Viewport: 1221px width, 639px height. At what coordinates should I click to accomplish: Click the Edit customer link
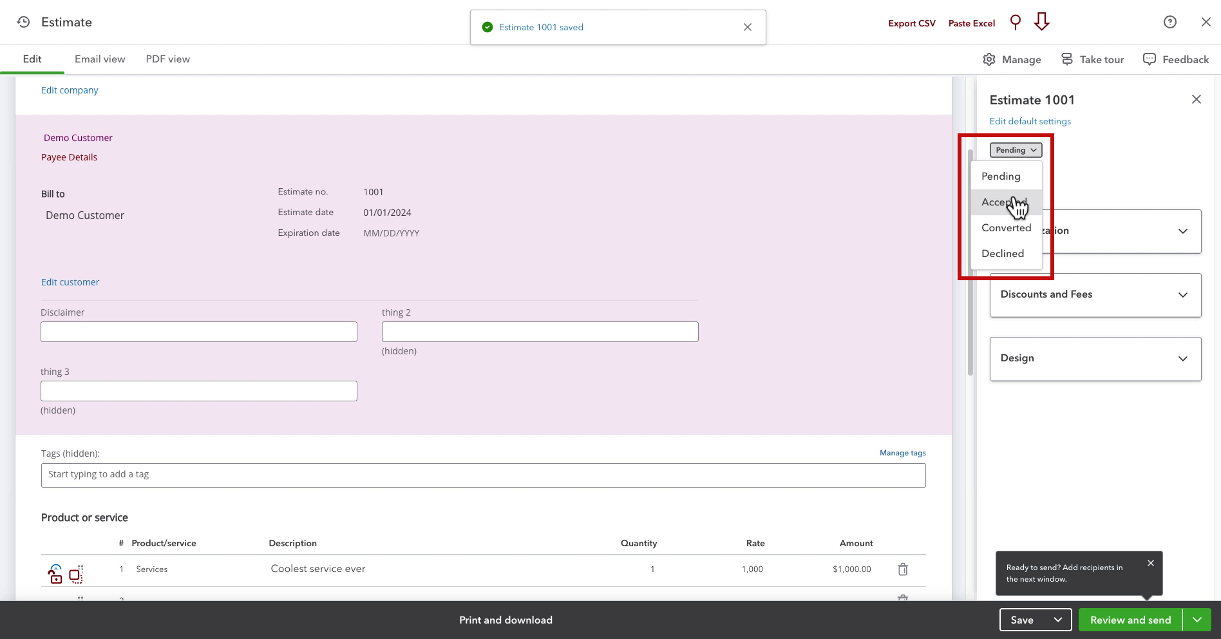tap(70, 282)
